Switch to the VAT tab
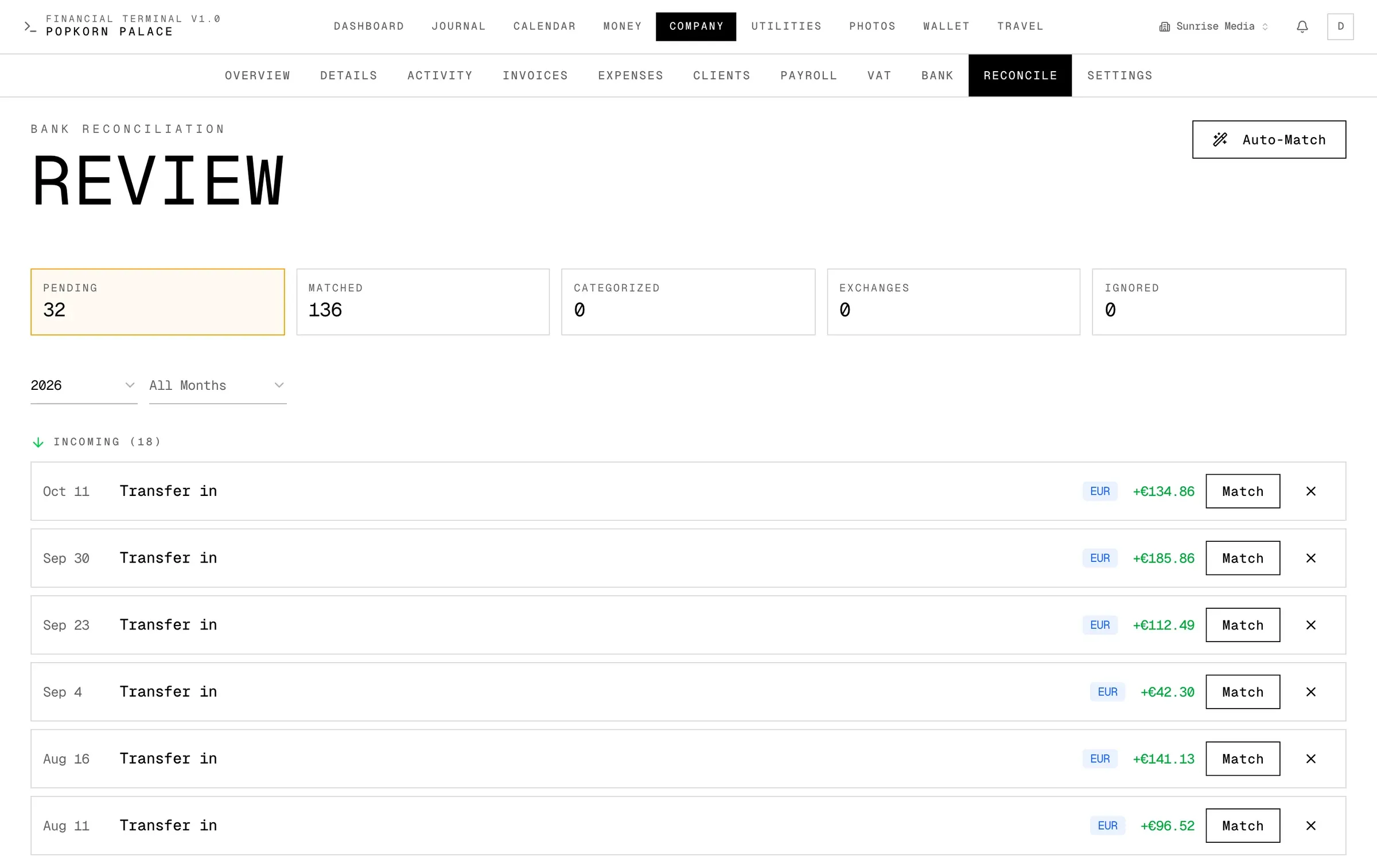This screenshot has height=860, width=1377. pyautogui.click(x=879, y=76)
